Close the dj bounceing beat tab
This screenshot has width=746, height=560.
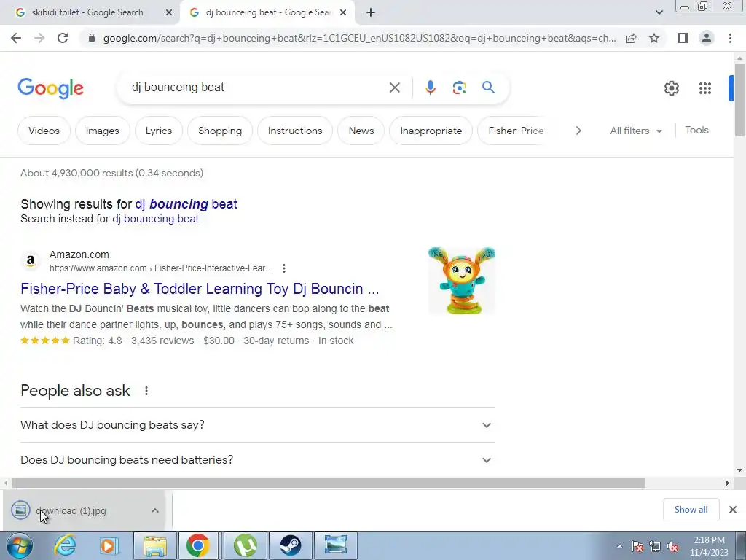tap(343, 12)
